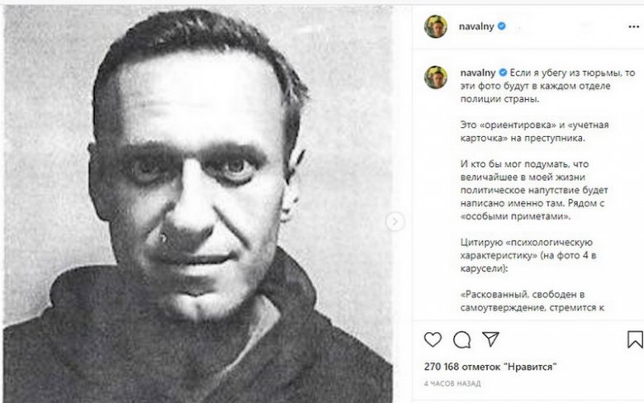Open navalny profile from the caption username
The height and width of the screenshot is (403, 644).
(476, 73)
